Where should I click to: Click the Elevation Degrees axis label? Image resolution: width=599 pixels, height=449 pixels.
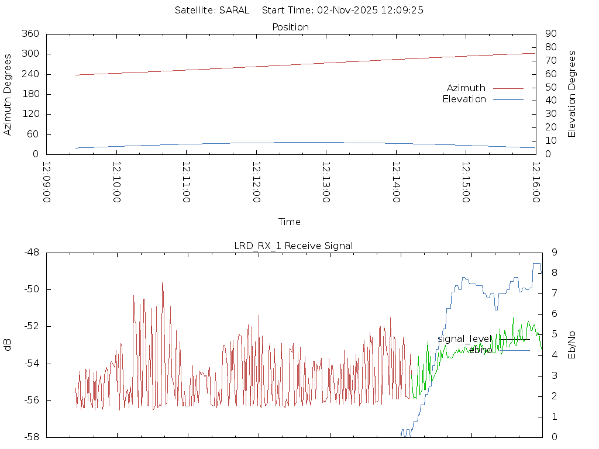tap(572, 94)
